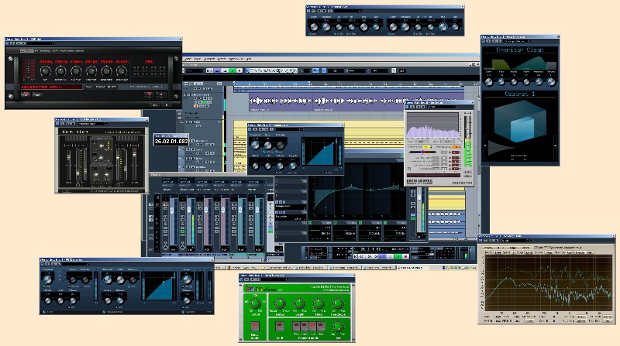Toggle power button in Inspector plugin header

coord(407,107)
